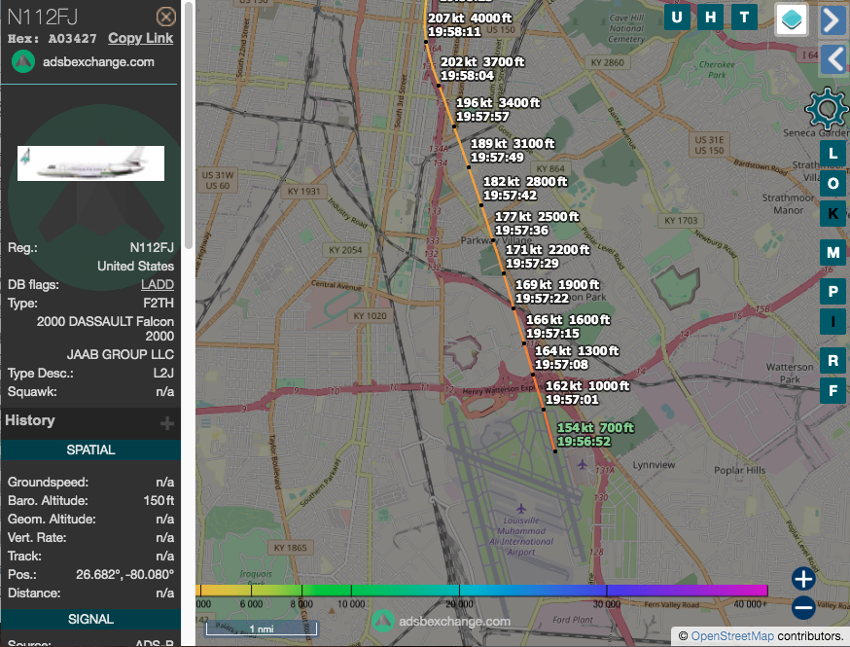Zoom in the map with plus button
Screen dimensions: 850x647
(x=803, y=578)
